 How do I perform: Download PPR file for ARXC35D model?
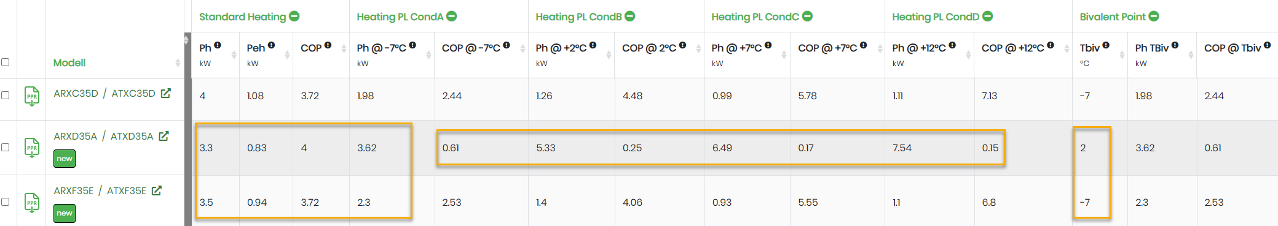(32, 96)
